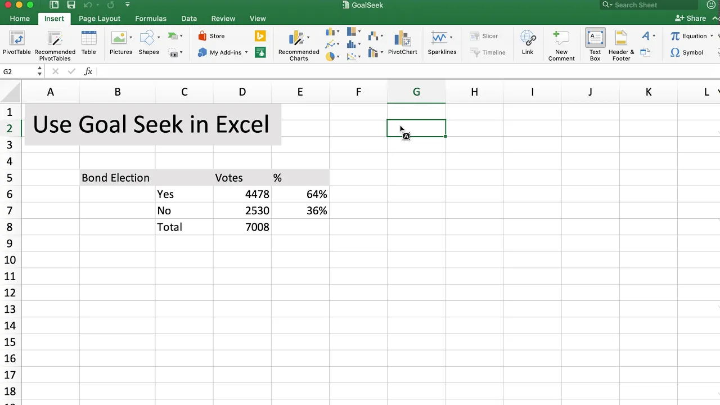Click the statistical chart icon

click(x=352, y=44)
